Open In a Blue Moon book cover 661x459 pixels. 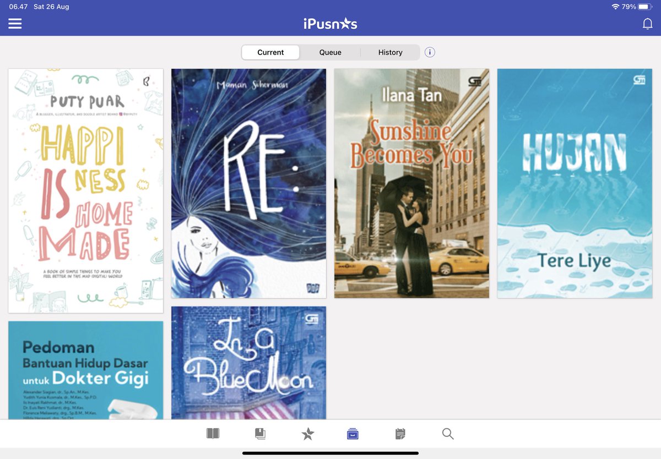pos(248,363)
